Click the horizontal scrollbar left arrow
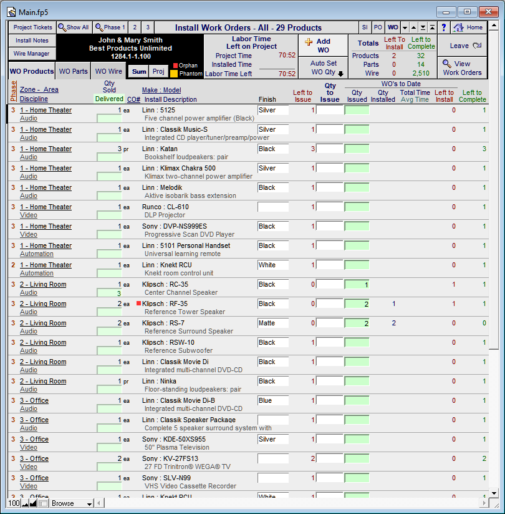Screen dimensions: 505x514 (x=99, y=503)
